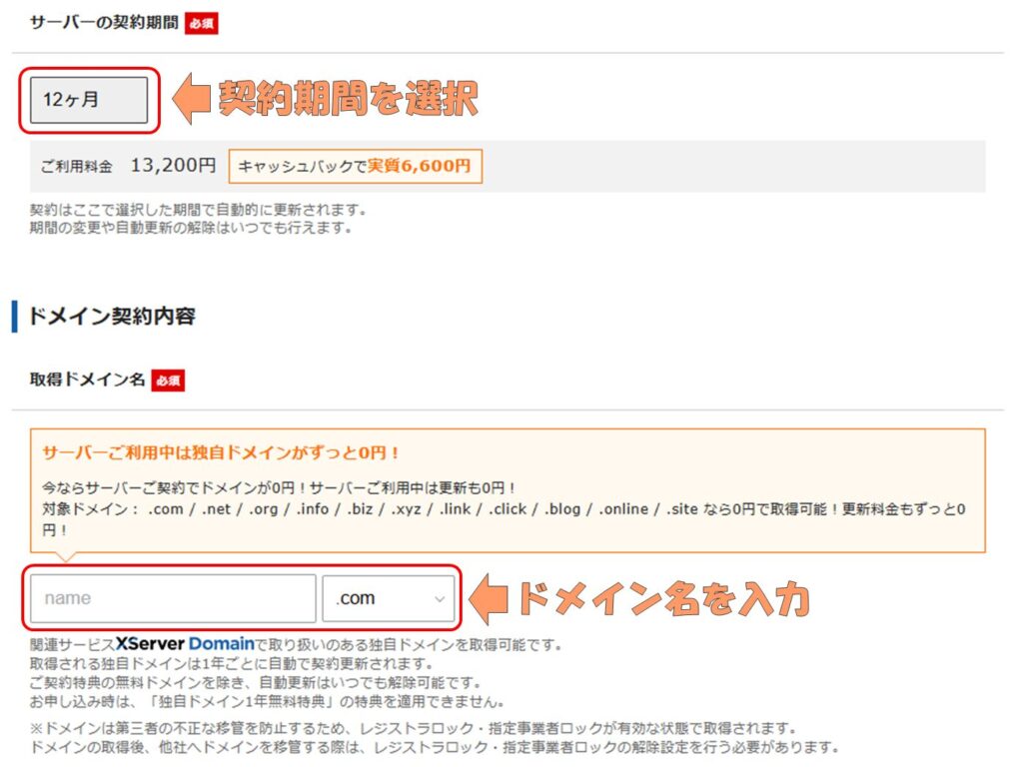The image size is (1023, 767).
Task: Click the domain name input field
Action: click(x=173, y=598)
